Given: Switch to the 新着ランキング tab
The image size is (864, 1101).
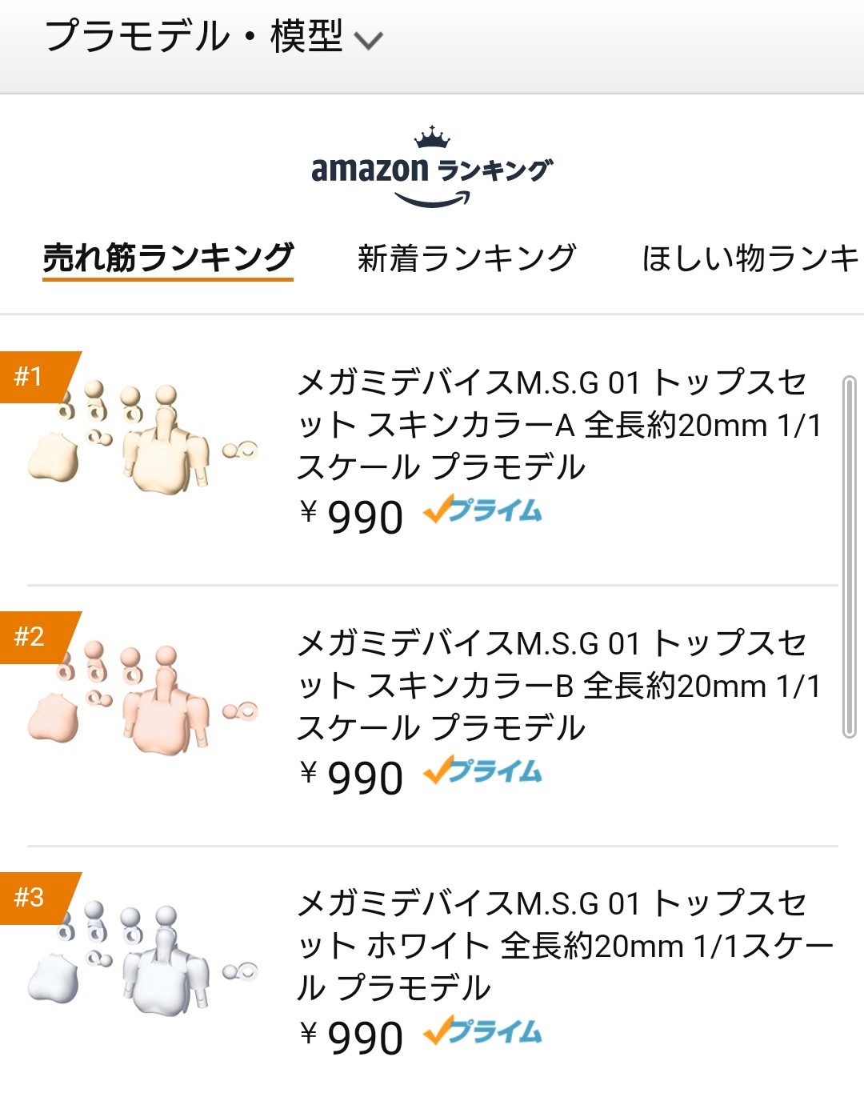Looking at the screenshot, I should pos(466,258).
